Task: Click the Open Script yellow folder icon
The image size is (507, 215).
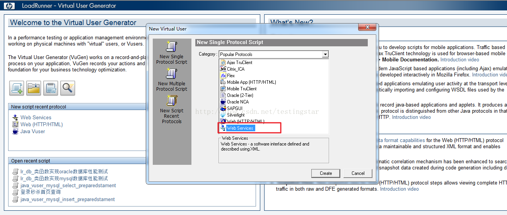Action: pyautogui.click(x=34, y=88)
